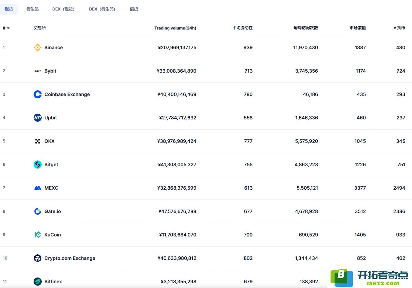The image size is (412, 288).
Task: Click Upbit weekly visits 1,646,336
Action: tap(307, 118)
